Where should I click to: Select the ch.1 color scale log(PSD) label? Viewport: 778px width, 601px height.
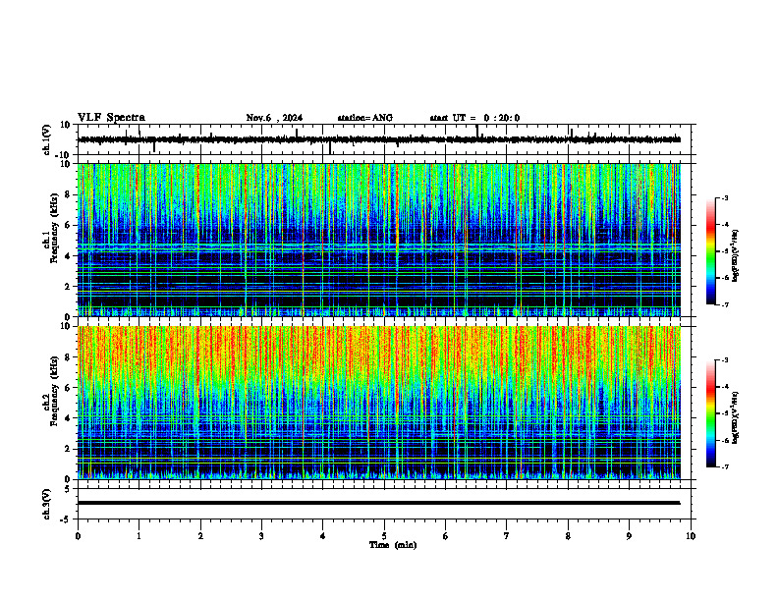736,255
